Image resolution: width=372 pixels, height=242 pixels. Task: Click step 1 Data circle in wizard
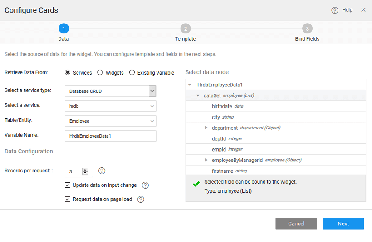64,29
